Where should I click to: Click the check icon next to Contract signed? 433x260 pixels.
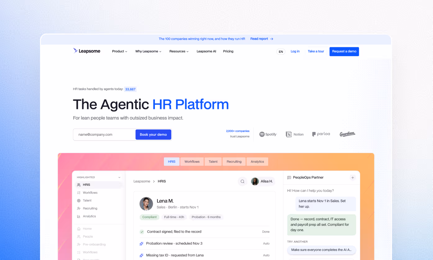[x=142, y=232]
